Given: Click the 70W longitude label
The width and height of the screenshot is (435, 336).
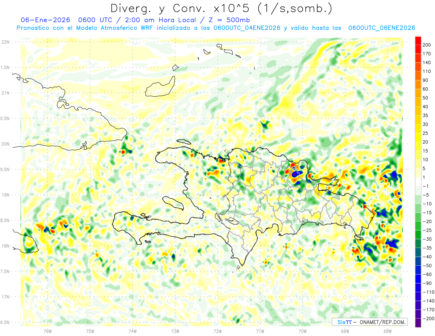Looking at the screenshot, I should point(303,331).
